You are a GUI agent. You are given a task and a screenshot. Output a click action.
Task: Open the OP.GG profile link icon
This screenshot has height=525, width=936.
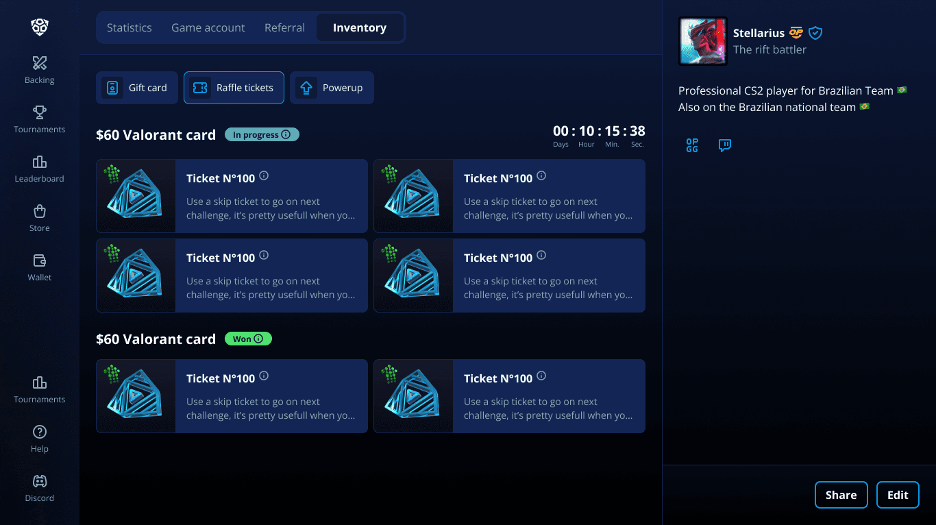692,145
